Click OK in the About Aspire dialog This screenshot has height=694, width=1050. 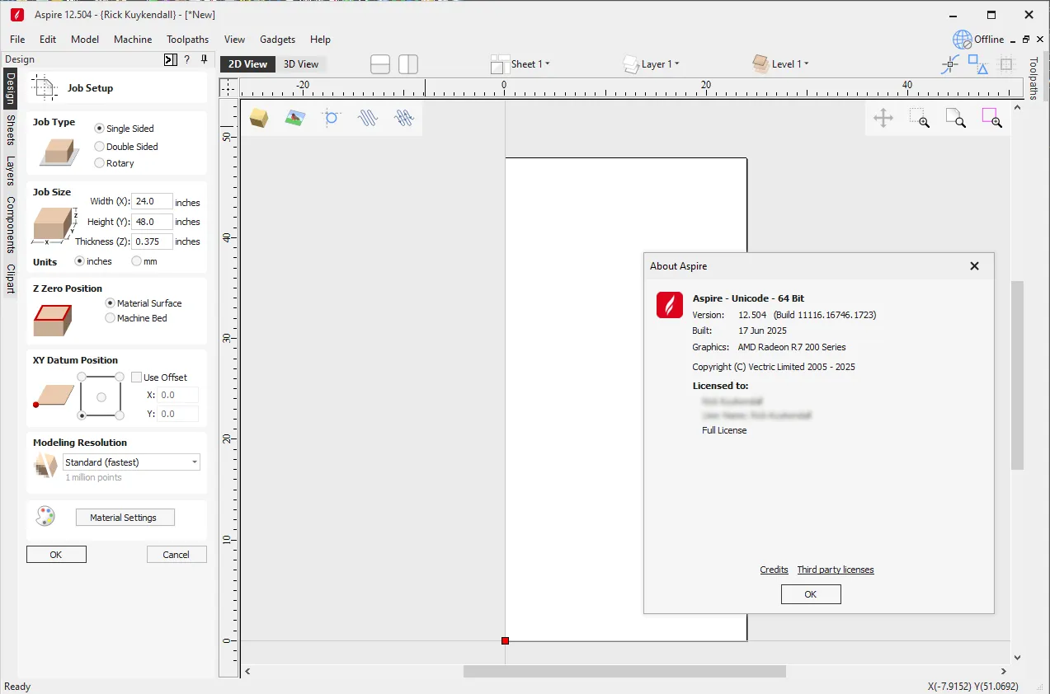pyautogui.click(x=811, y=594)
